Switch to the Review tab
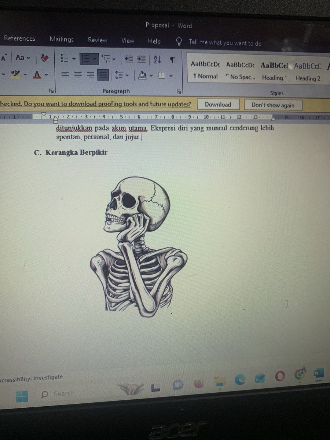This screenshot has height=440, width=330. point(98,40)
